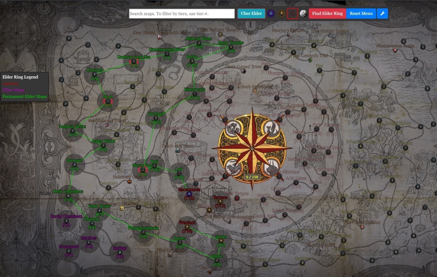437x277 pixels.
Task: Select the Waste Pool map node
Action: coord(143,170)
